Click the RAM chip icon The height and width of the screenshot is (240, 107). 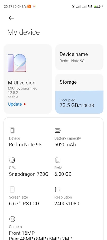[58, 160]
